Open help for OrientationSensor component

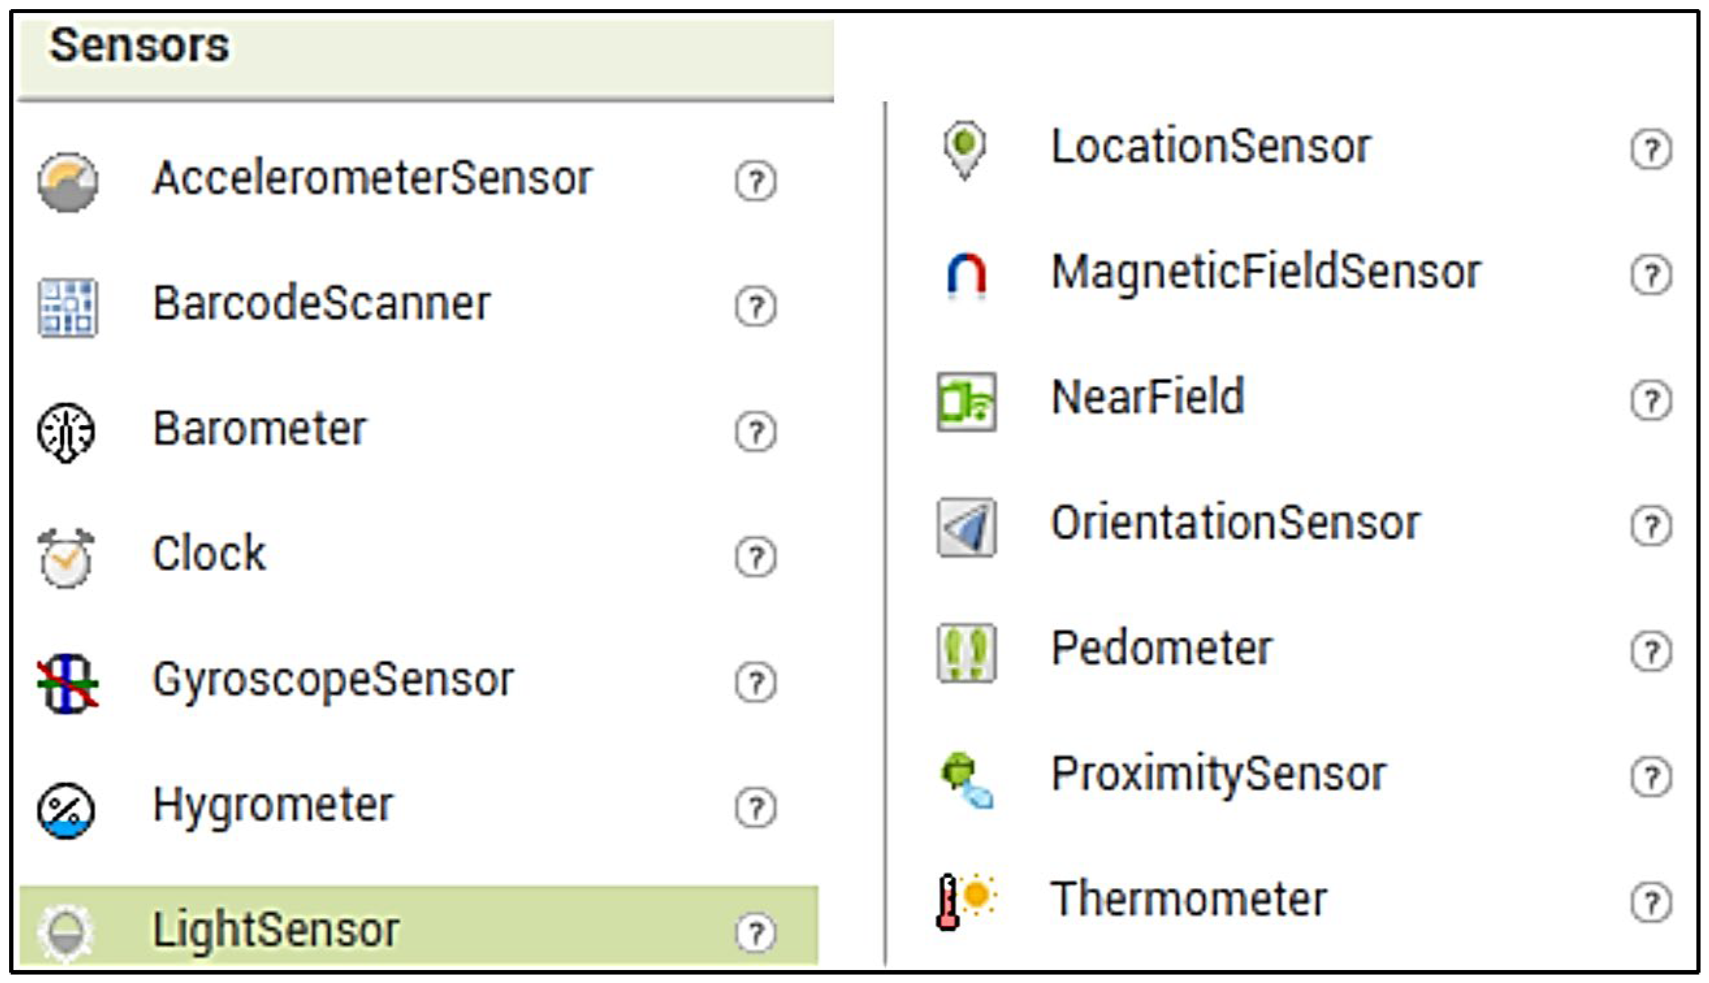pyautogui.click(x=1651, y=526)
